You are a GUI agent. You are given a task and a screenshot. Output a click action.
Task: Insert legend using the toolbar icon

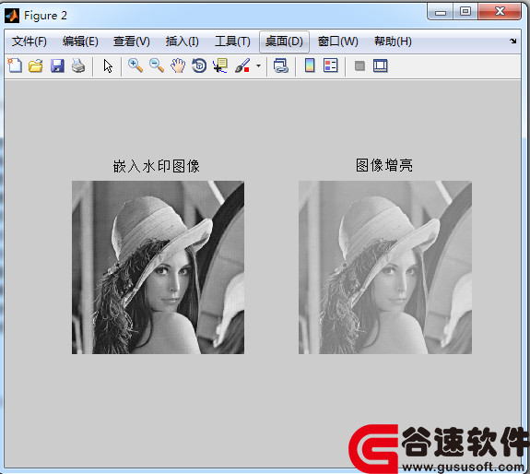[330, 65]
